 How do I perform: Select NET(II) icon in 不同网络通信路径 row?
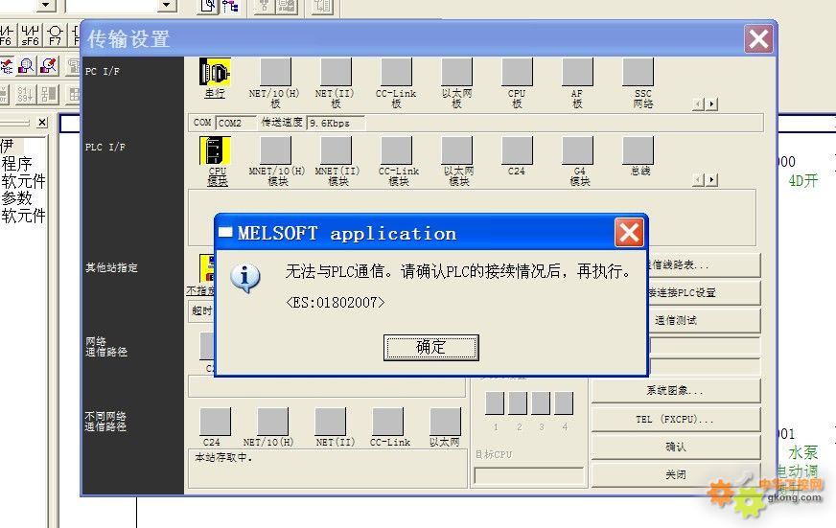pos(331,422)
